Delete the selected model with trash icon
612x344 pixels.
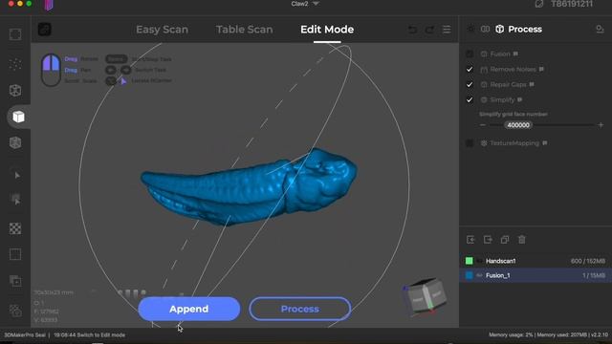(x=522, y=240)
